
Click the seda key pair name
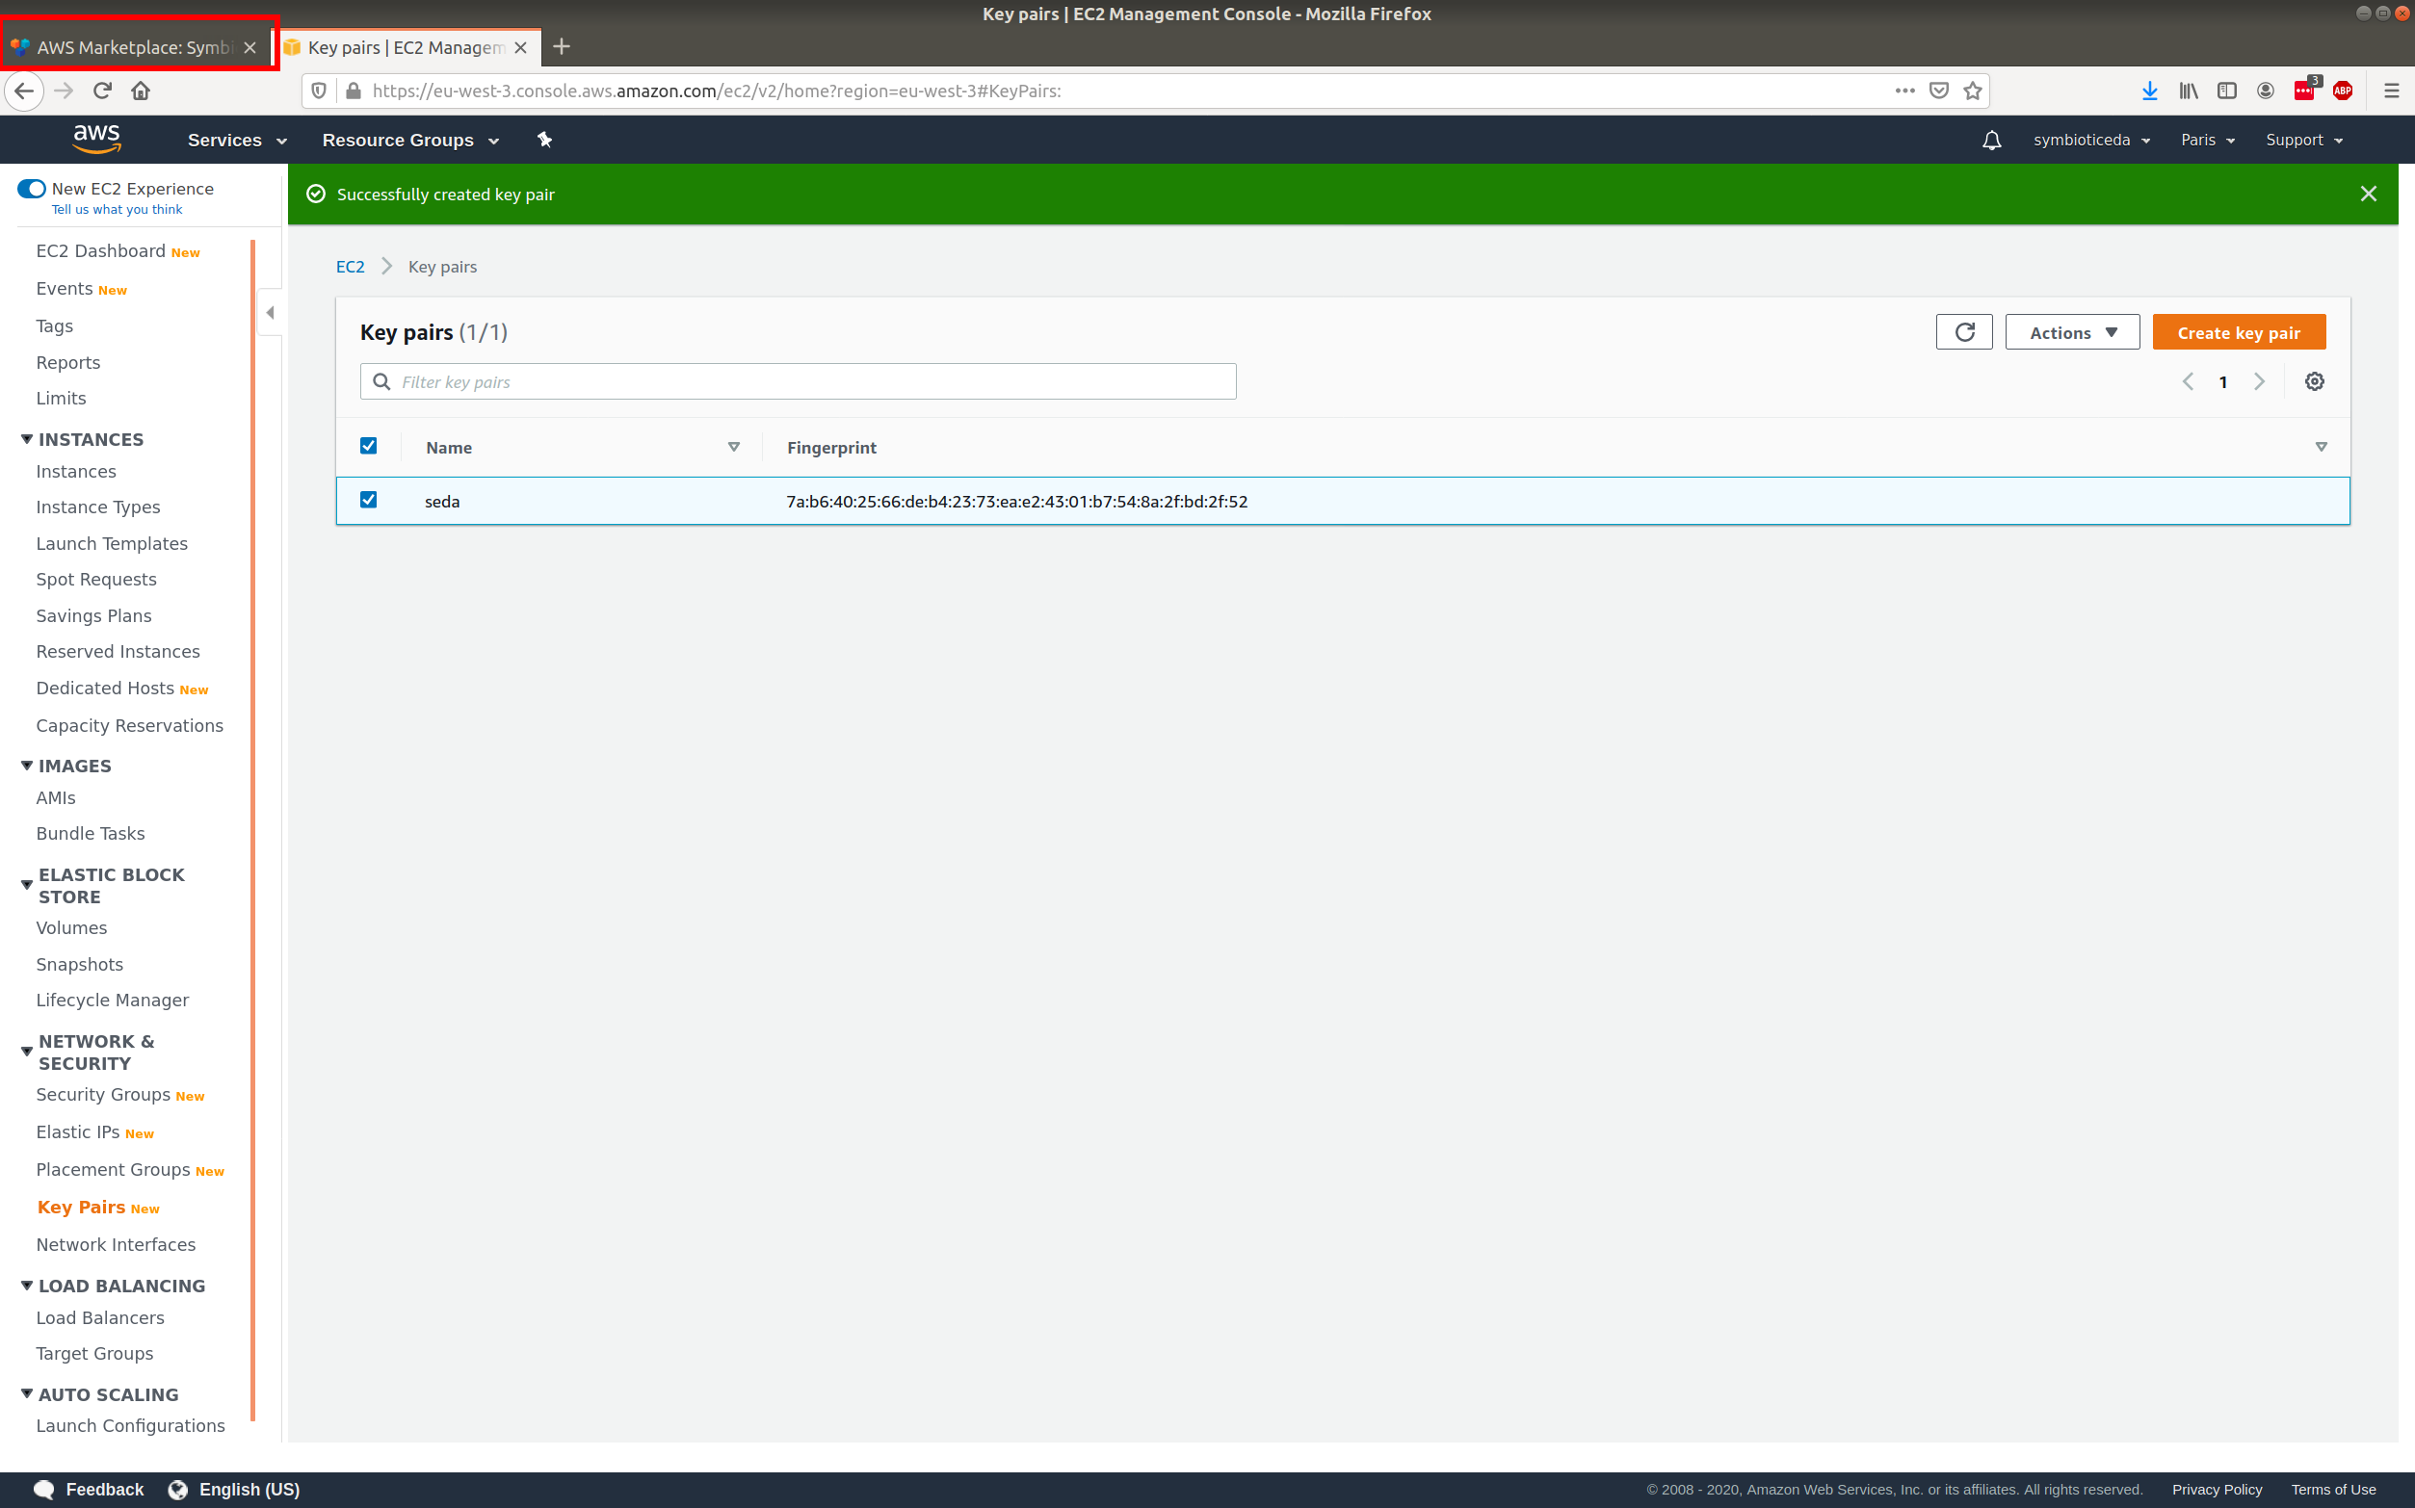442,502
